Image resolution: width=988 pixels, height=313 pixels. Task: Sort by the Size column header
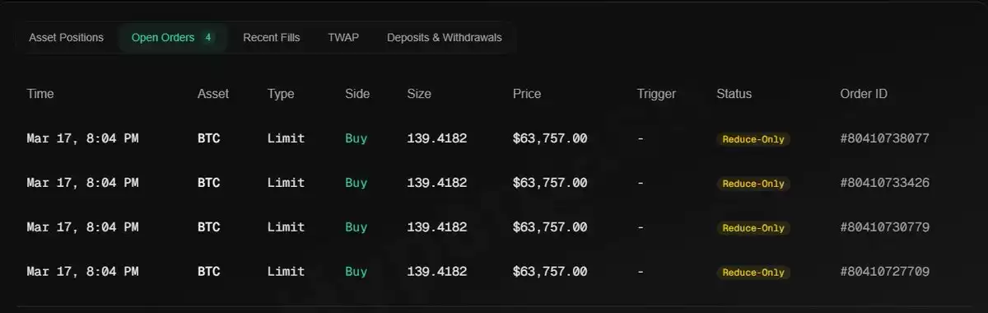coord(419,94)
